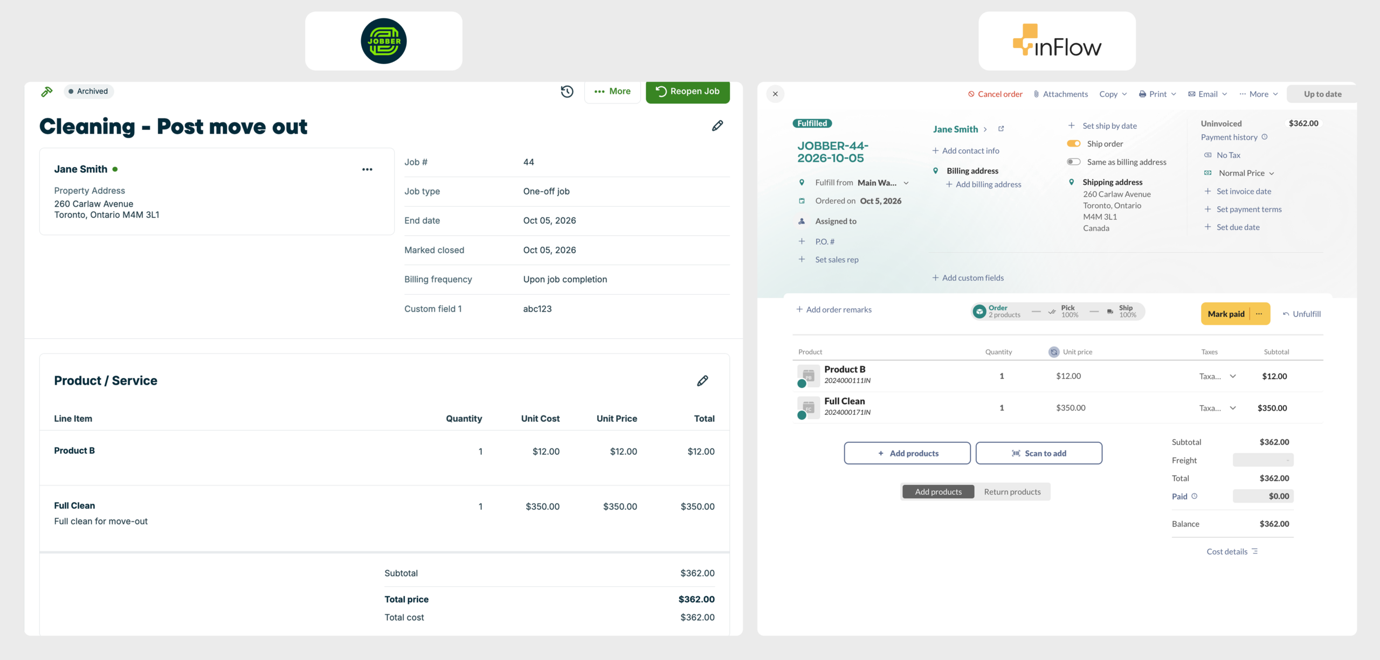Click the Order stage circle icon
The image size is (1380, 660).
979,311
